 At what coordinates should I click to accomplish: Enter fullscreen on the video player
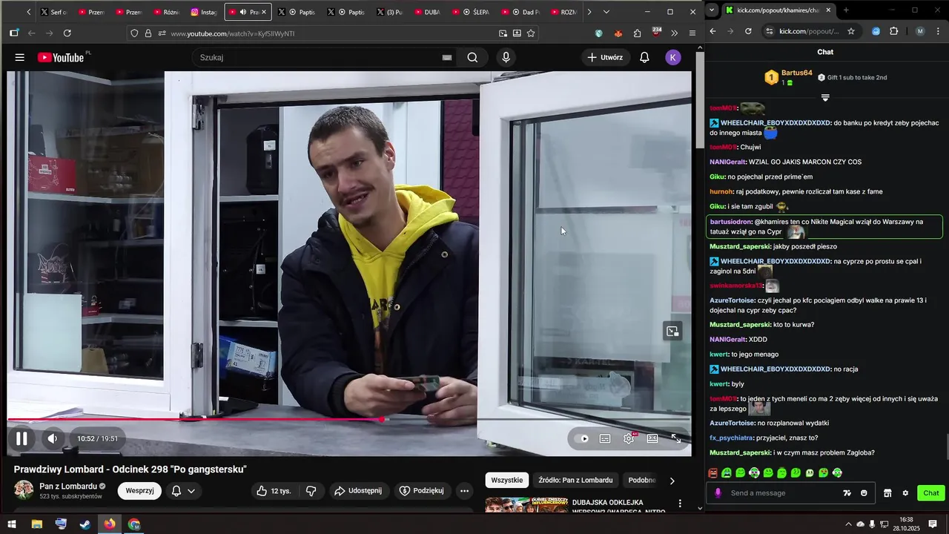tap(676, 438)
